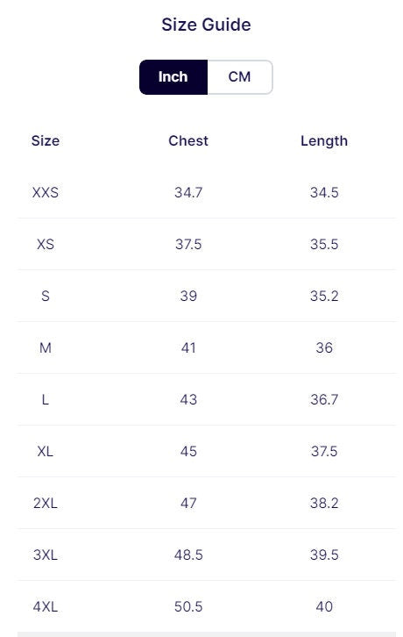Switch units to CM
Screen dimensions: 403x637
pyautogui.click(x=240, y=77)
